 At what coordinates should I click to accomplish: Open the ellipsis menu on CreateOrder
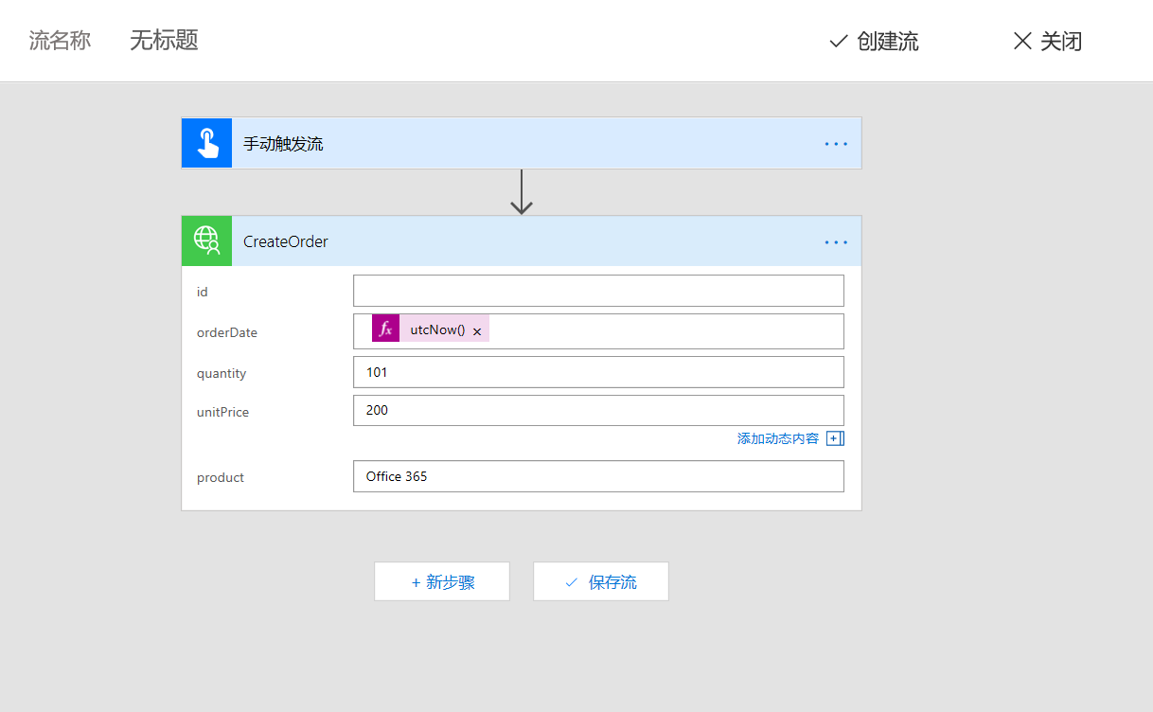(x=836, y=241)
